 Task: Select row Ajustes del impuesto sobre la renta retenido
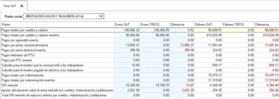139,90
